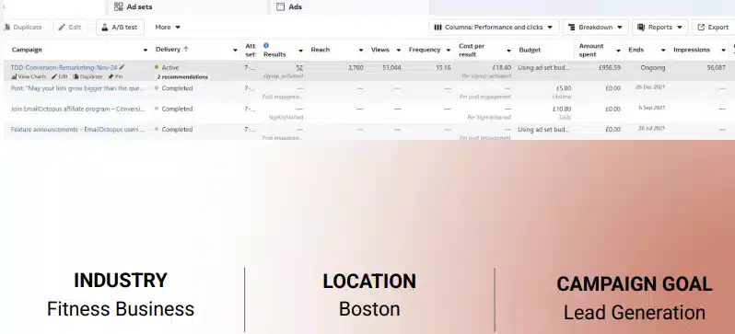
Task: Open the More dropdown menu
Action: tap(168, 28)
